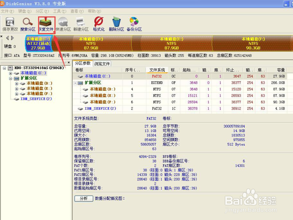This screenshot has height=220, width=293.
Task: Close the left tree panel
Action: pyautogui.click(x=69, y=62)
